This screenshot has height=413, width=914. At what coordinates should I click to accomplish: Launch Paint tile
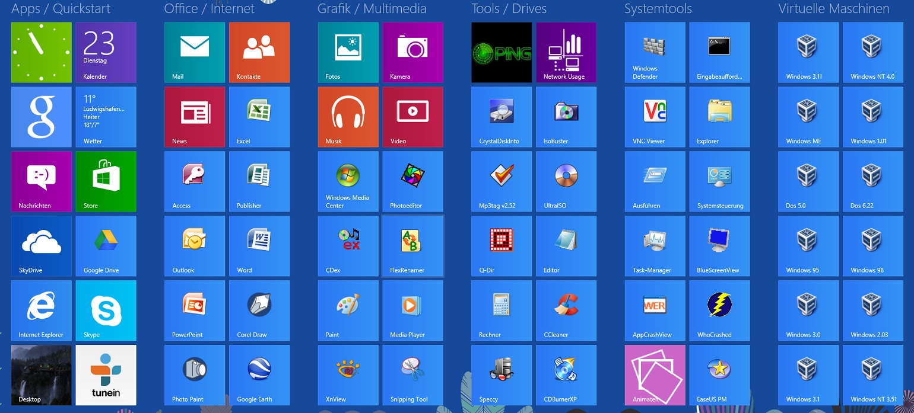coord(348,310)
